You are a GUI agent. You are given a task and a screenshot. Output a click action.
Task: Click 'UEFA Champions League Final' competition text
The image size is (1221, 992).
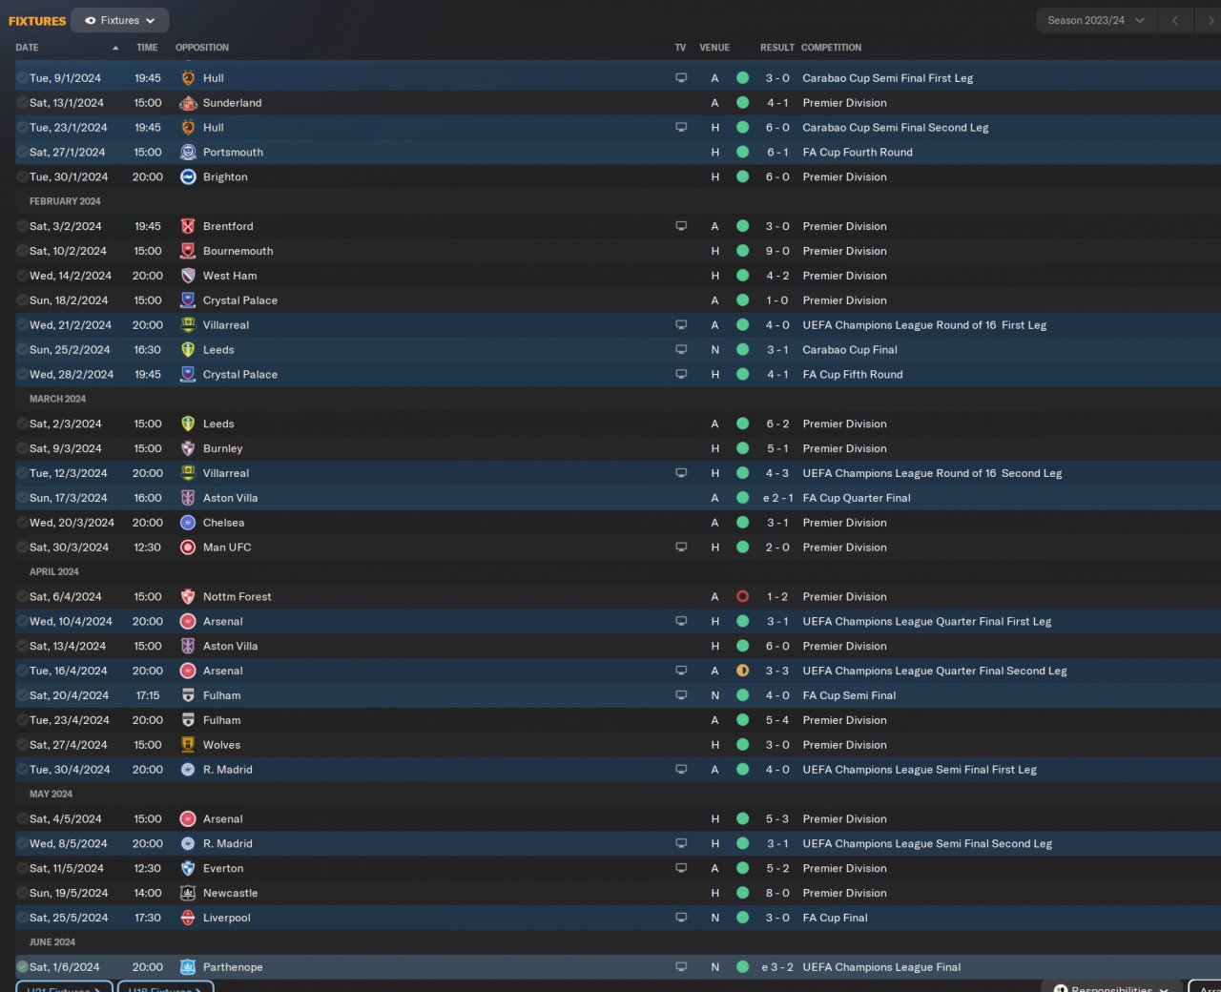[x=881, y=968]
